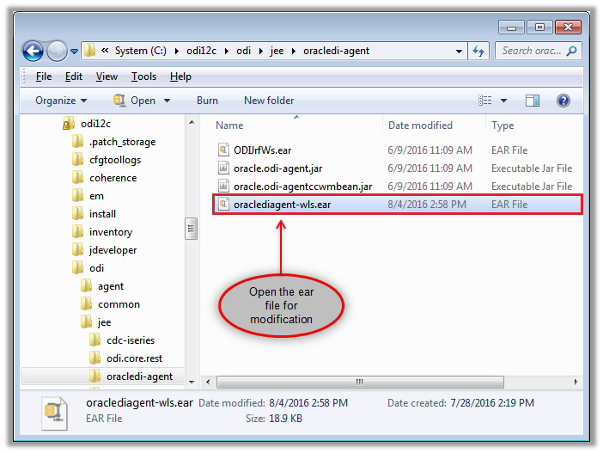This screenshot has height=453, width=603.
Task: Click the change view icon
Action: [485, 101]
